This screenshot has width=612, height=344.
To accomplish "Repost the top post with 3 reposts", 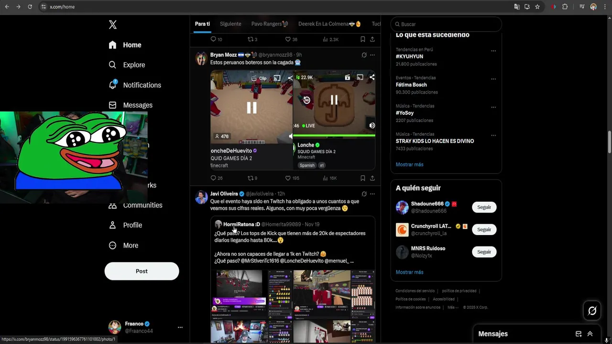I will (252, 39).
